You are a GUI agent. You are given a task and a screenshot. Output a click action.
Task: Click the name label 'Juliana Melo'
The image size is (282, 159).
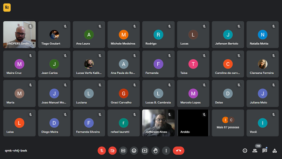coord(258,102)
